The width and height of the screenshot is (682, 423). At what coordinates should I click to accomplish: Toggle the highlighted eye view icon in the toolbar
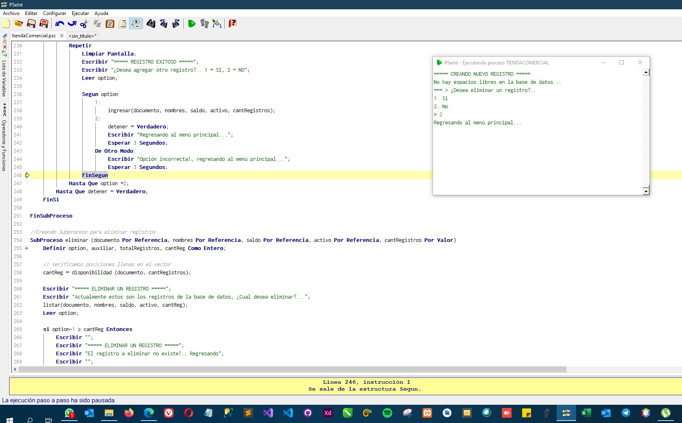tap(136, 24)
